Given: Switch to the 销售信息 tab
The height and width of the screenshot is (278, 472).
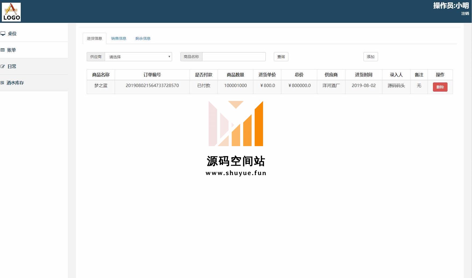Looking at the screenshot, I should 119,38.
